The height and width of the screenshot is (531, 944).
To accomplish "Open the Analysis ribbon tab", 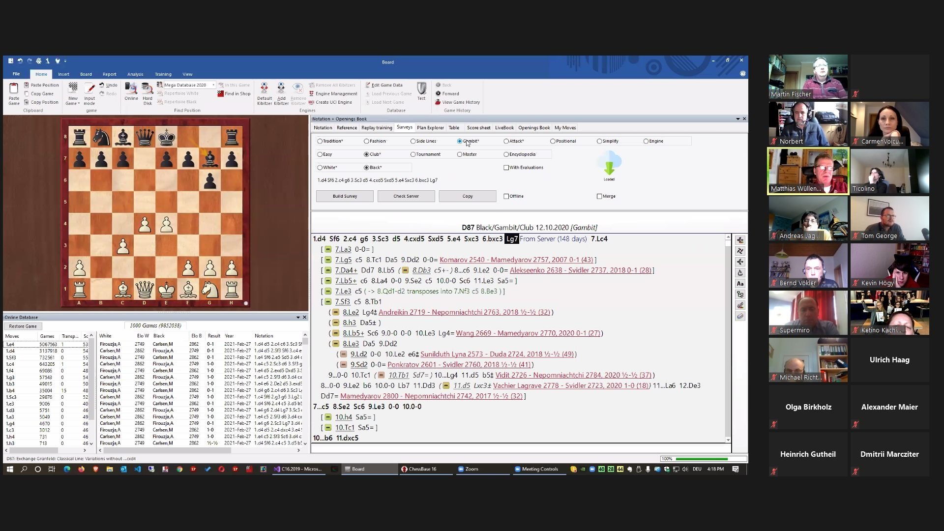I will (135, 74).
